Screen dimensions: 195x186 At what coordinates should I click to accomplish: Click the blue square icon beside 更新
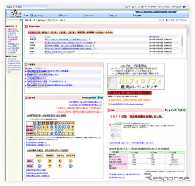[x=31, y=15]
